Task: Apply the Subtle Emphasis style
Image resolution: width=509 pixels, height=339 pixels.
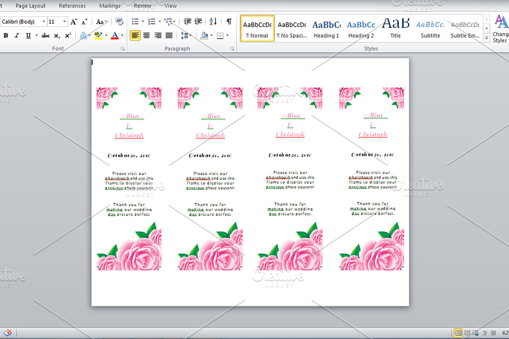Action: (465, 28)
